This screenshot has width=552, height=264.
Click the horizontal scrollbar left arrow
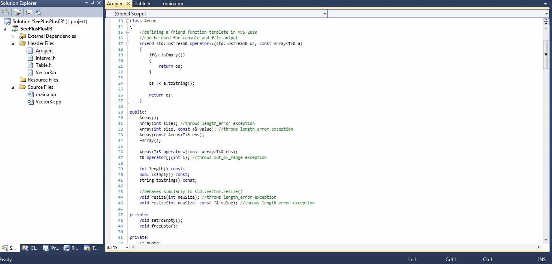133,247
